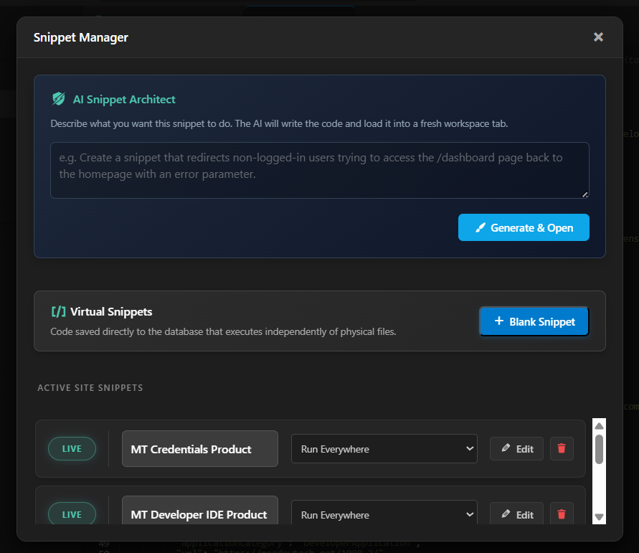Open Run Everywhere dropdown for MT Developer IDE Product
Screen dimensions: 639x553
384,513
